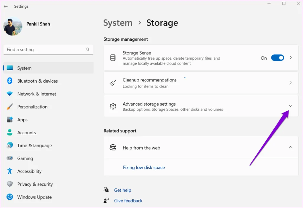Click the Bluetooth & devices icon
303x208 pixels.
point(10,81)
